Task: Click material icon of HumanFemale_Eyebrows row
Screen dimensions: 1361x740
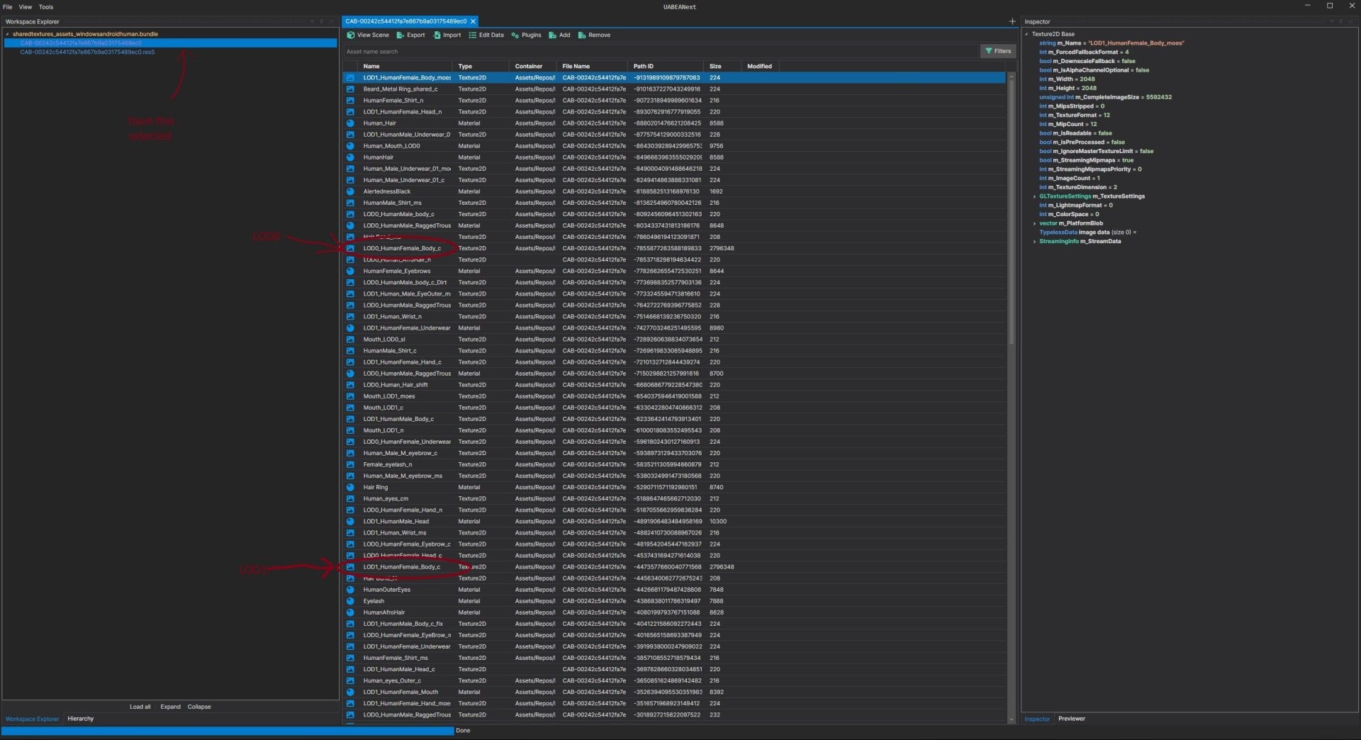Action: click(x=350, y=271)
